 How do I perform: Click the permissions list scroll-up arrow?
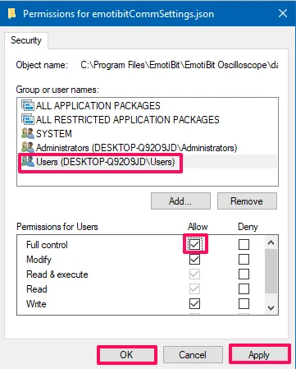(271, 242)
